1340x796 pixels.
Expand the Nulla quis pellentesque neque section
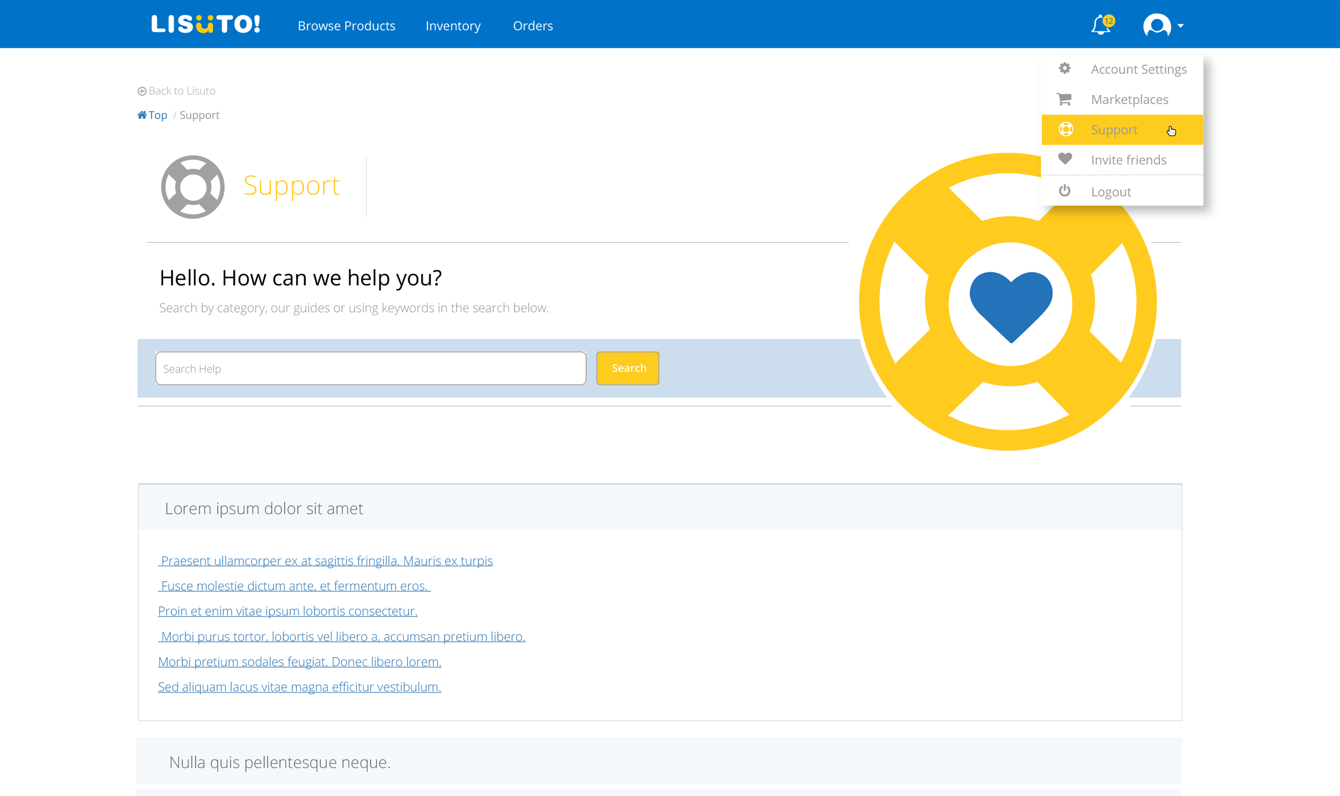tap(279, 762)
